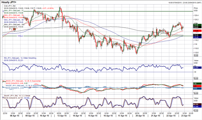Click the Auto button in MACD panel
The image size is (202, 120).
tap(196, 93)
